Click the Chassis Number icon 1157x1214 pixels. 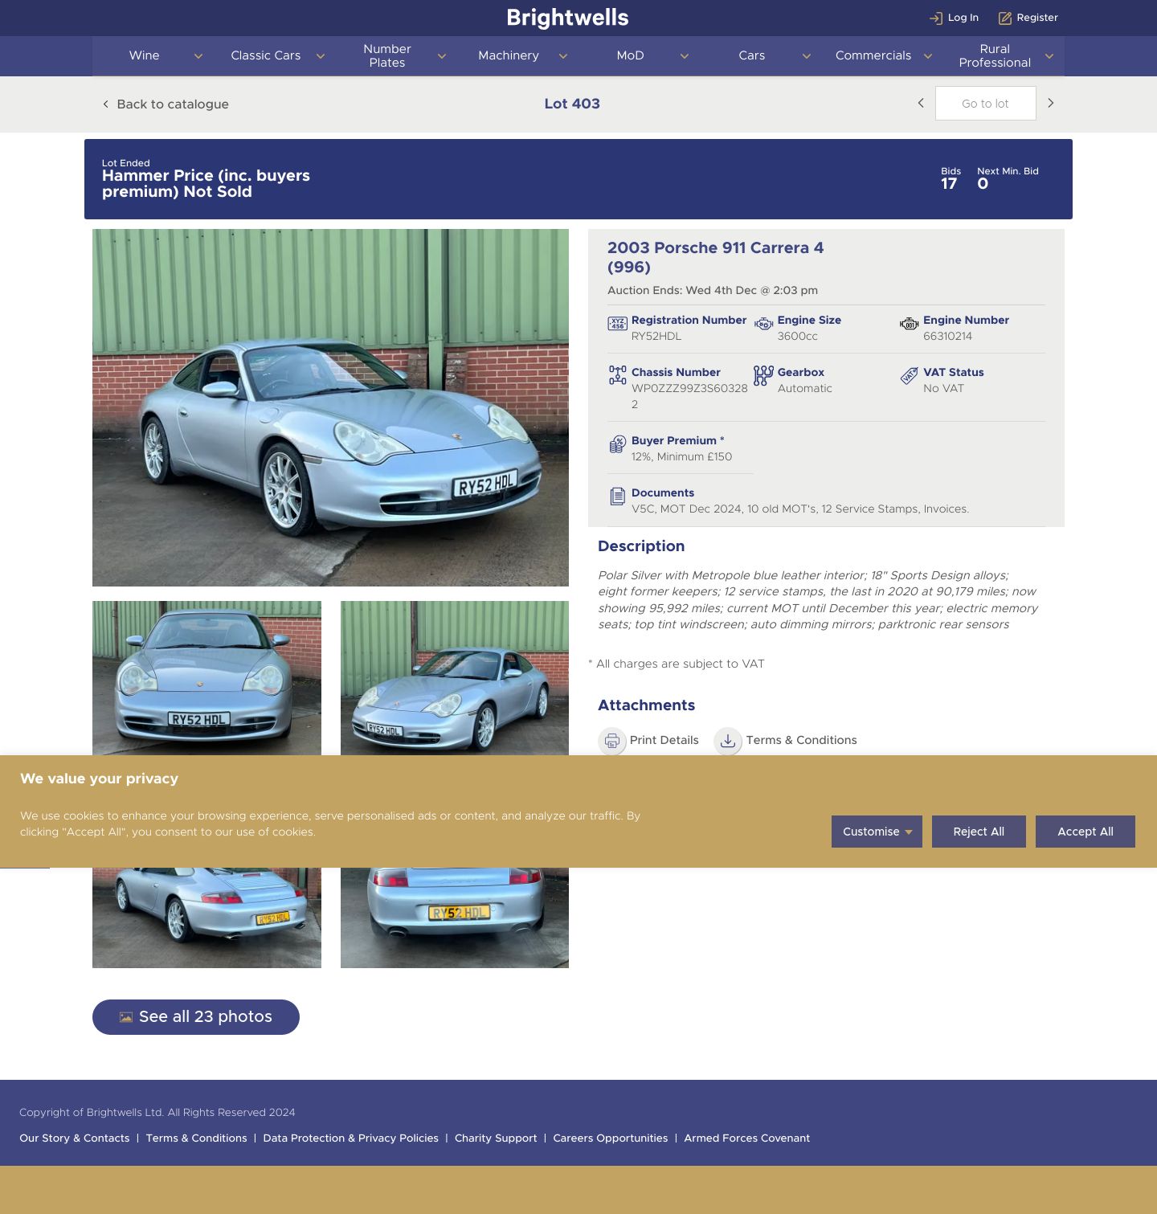coord(617,375)
